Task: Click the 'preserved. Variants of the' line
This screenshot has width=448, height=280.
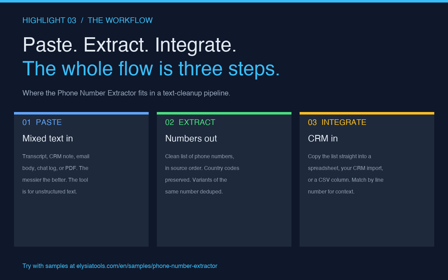Action: [196, 180]
